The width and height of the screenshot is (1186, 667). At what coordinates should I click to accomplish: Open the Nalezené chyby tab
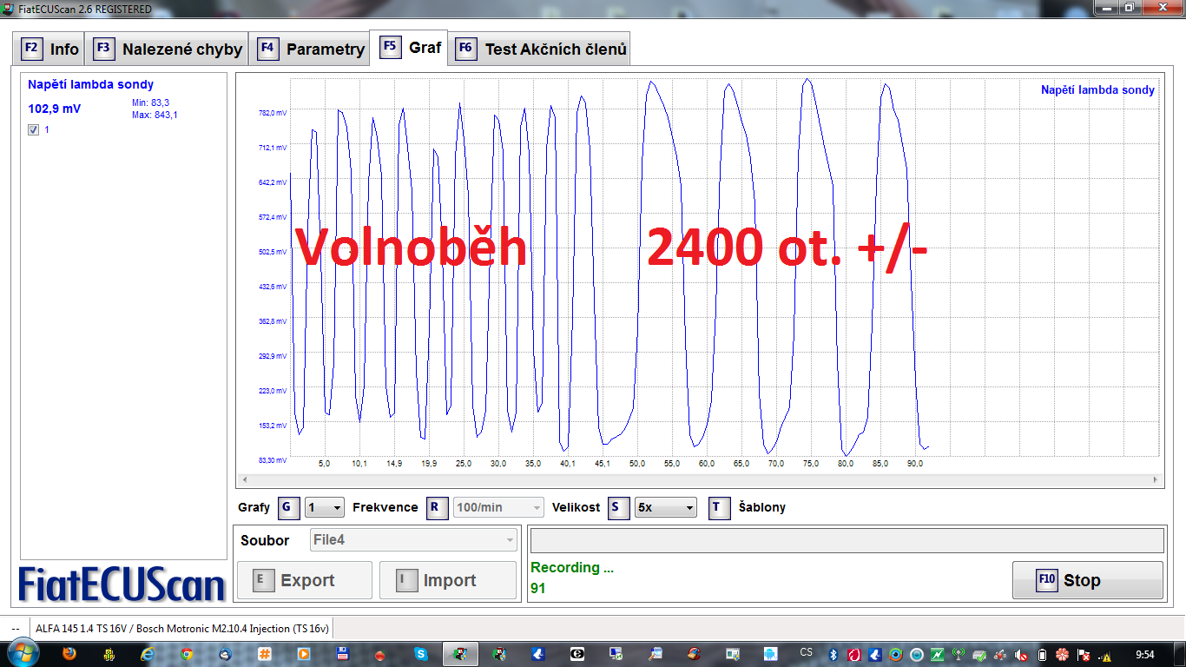pos(167,49)
